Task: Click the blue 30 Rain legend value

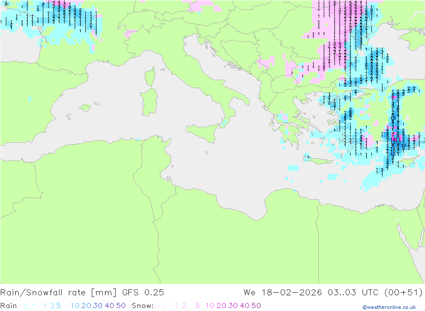Action: pos(98,305)
